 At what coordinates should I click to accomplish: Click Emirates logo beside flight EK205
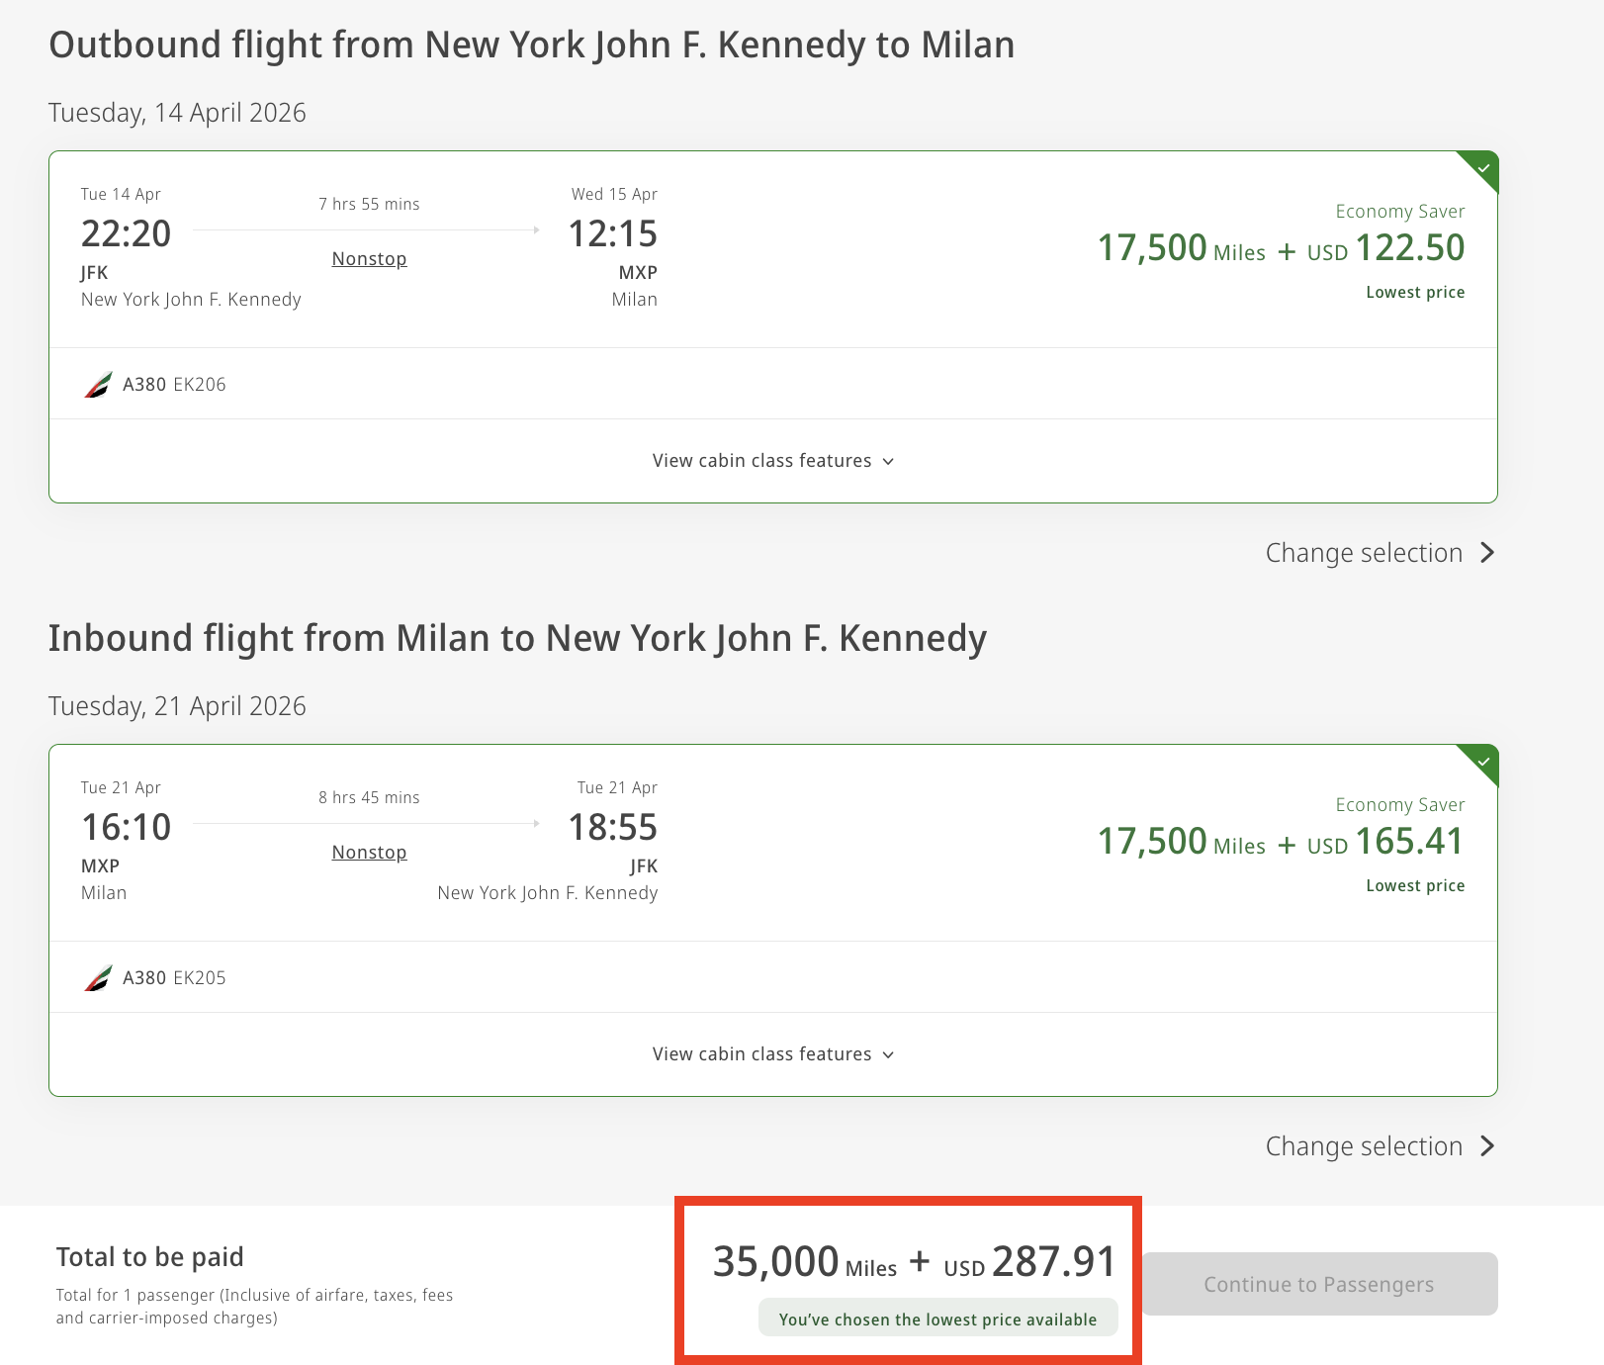(x=98, y=977)
